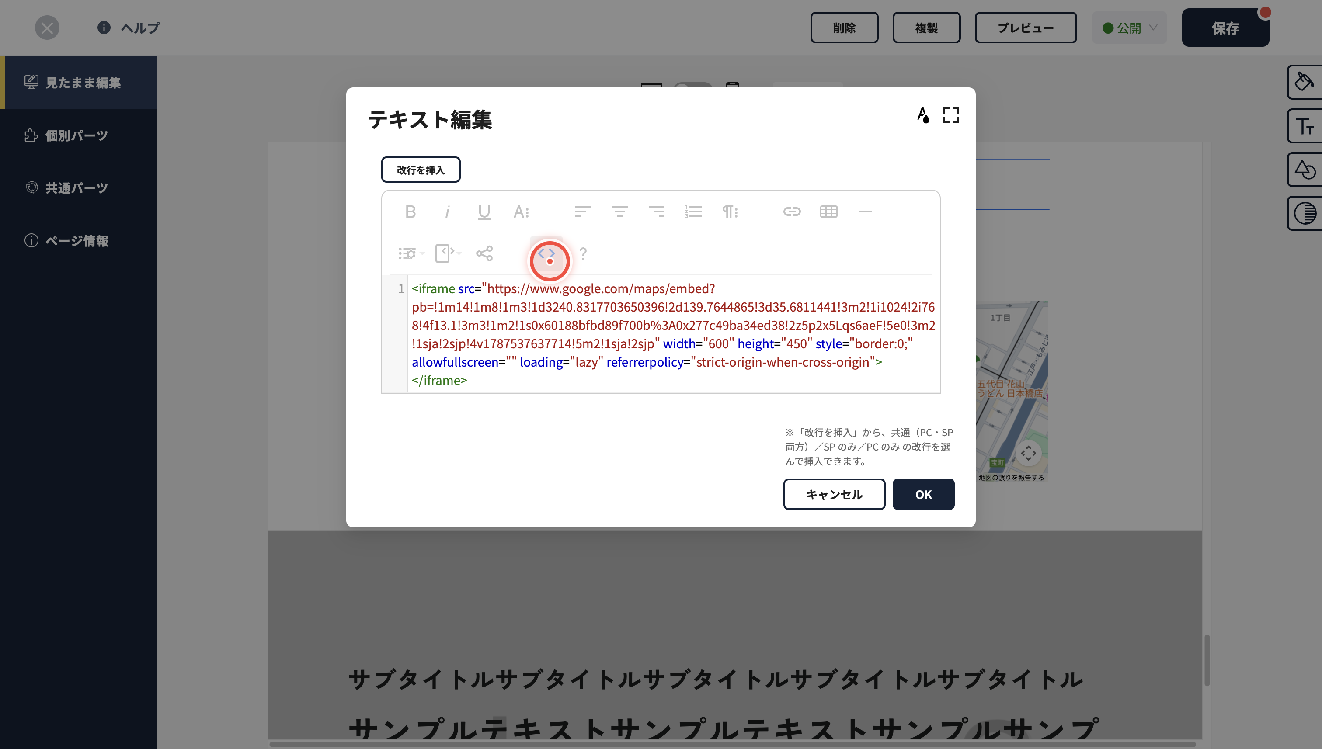Image resolution: width=1322 pixels, height=749 pixels.
Task: Click the green status dot beside 公開
Action: point(1108,28)
